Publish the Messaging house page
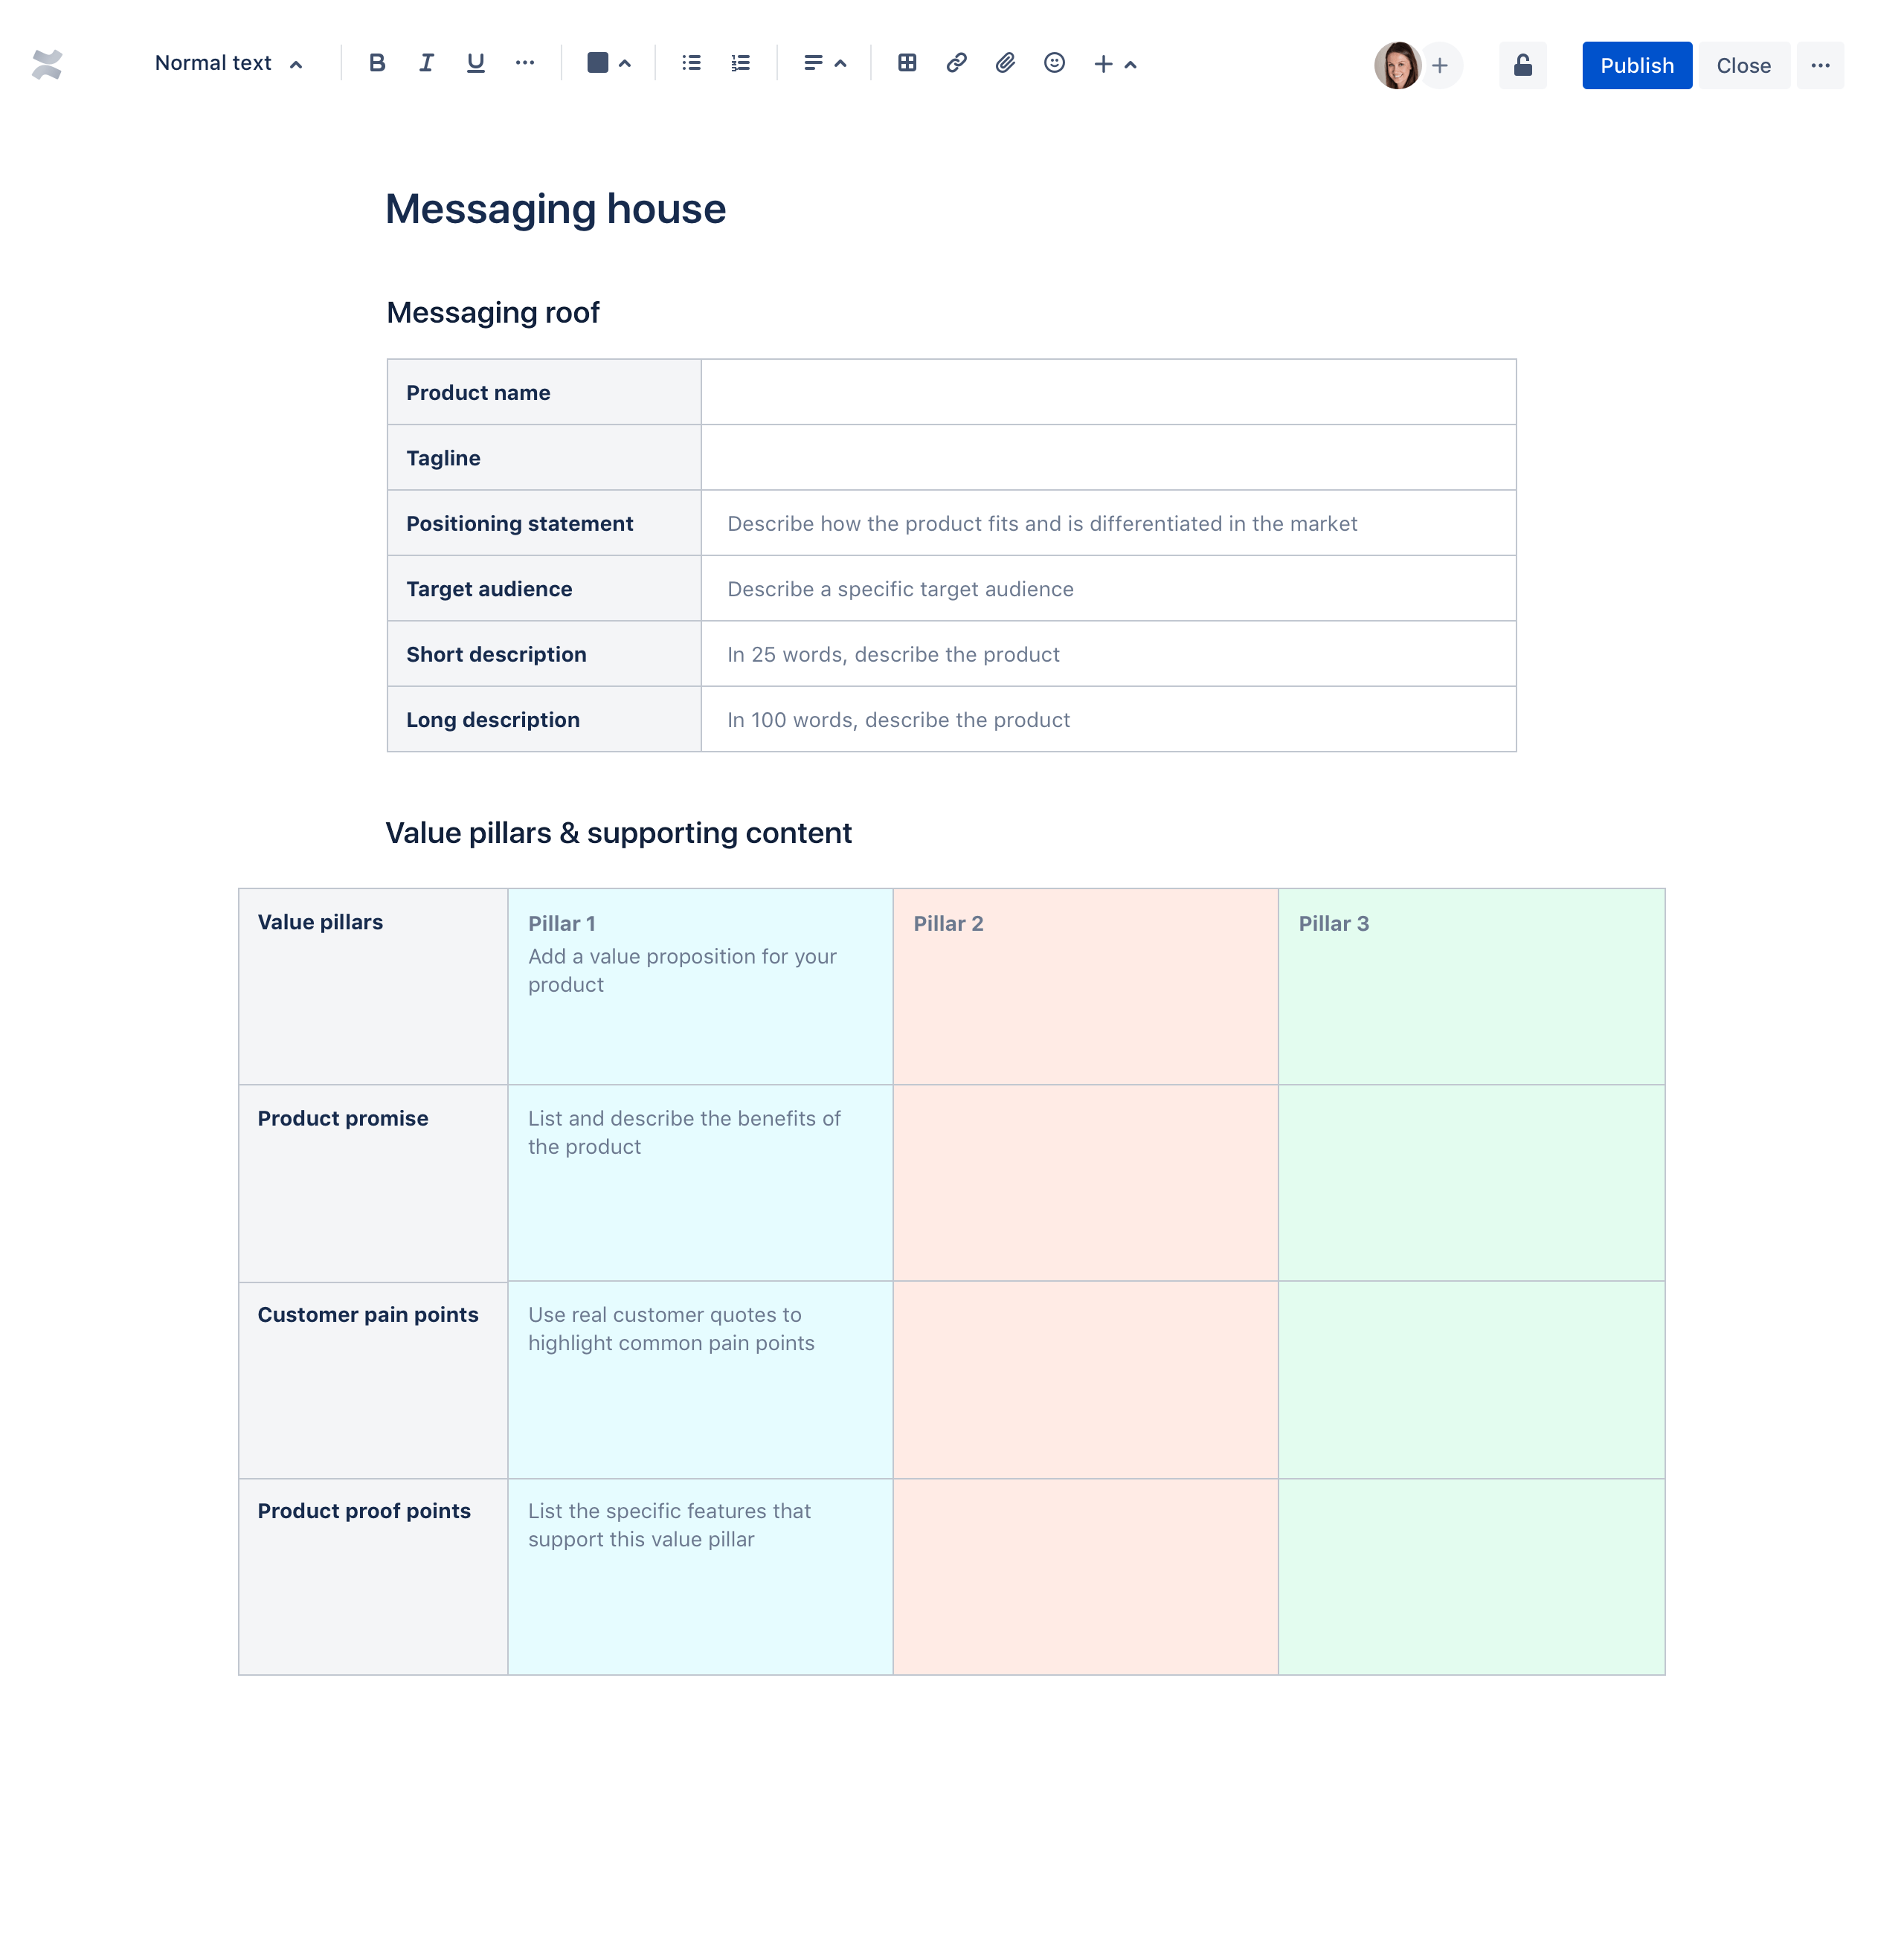The width and height of the screenshot is (1904, 1933). coord(1636,65)
